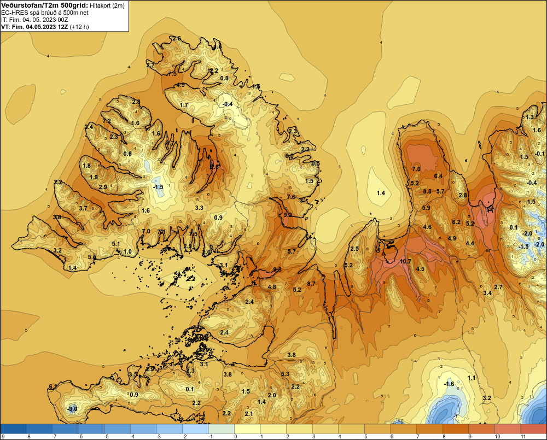547x440 pixels.
Task: Click legend color between -9 and -8
Action: tap(13, 429)
